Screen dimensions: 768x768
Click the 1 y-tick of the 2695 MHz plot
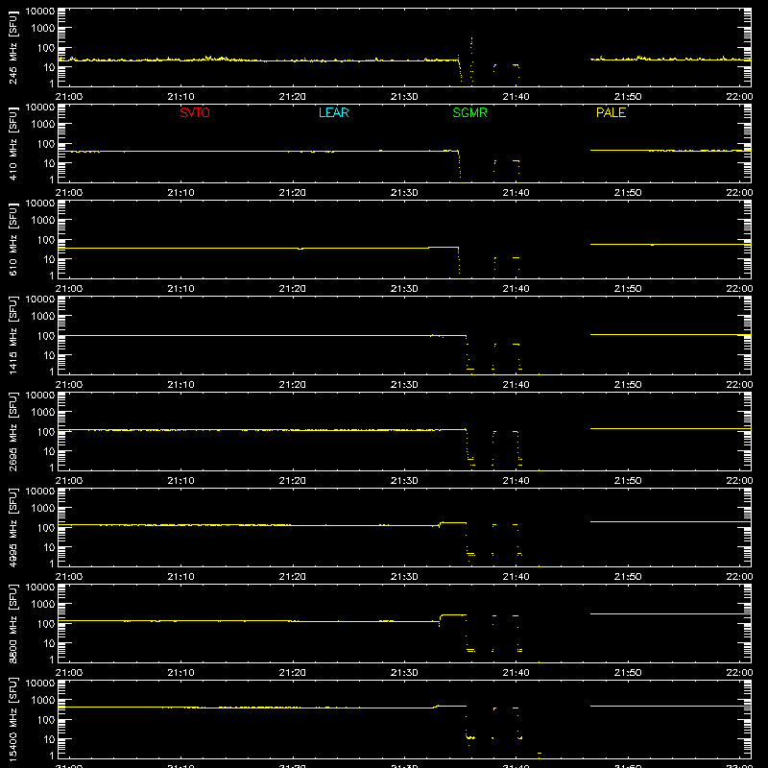52,468
